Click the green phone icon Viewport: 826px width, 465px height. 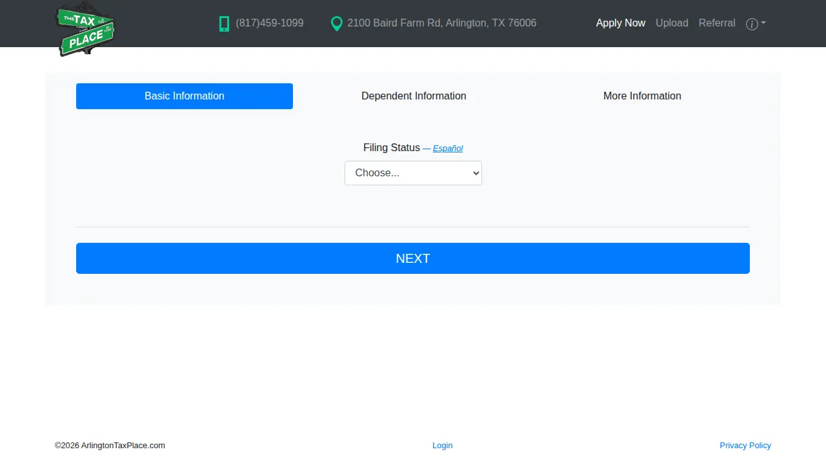click(224, 24)
